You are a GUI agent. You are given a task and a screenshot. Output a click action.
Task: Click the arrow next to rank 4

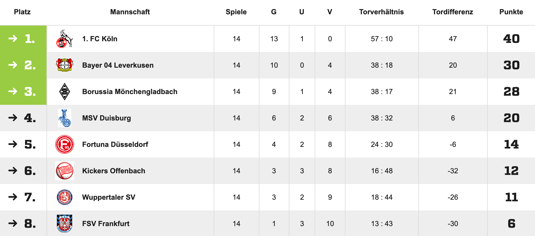point(13,118)
